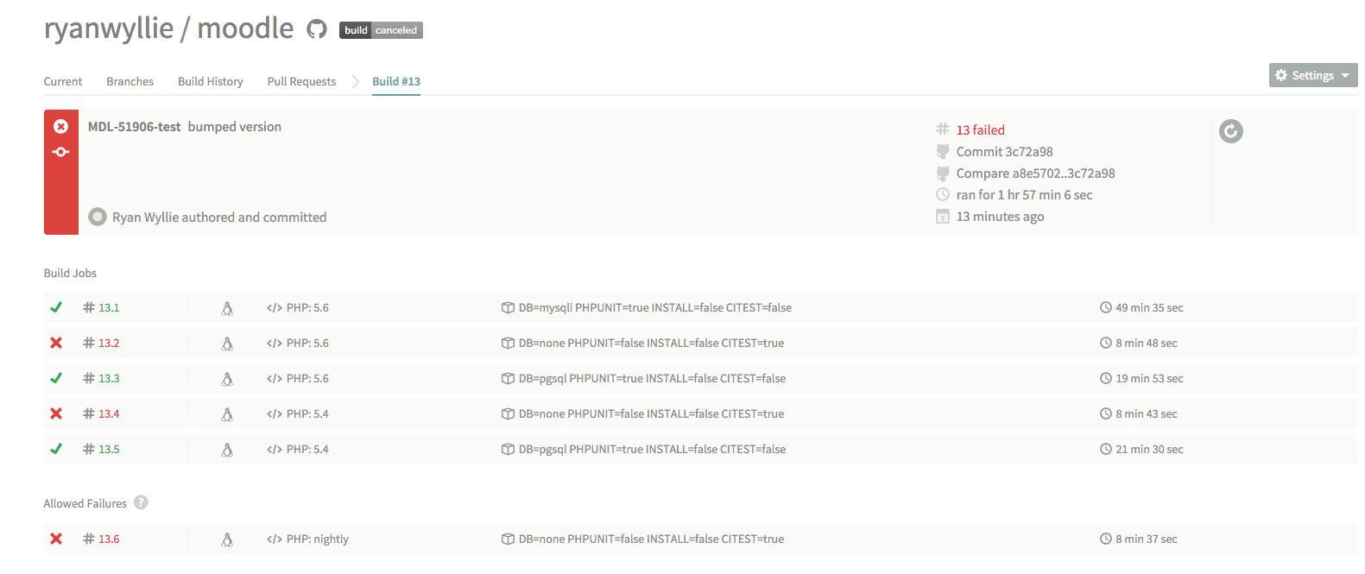Click the Linux penguin icon in job 13.4
The height and width of the screenshot is (574, 1365).
click(x=227, y=414)
